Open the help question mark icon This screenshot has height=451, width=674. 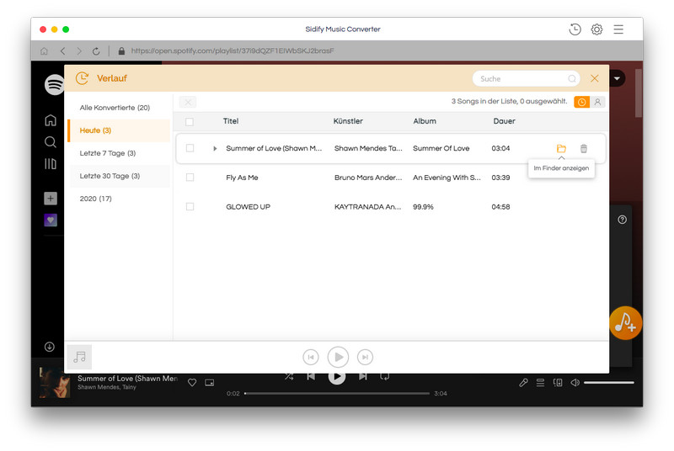[622, 220]
